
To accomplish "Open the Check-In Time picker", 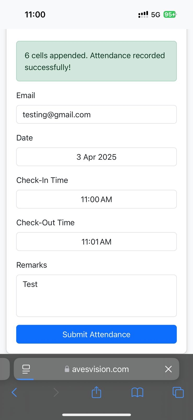I will [x=96, y=199].
